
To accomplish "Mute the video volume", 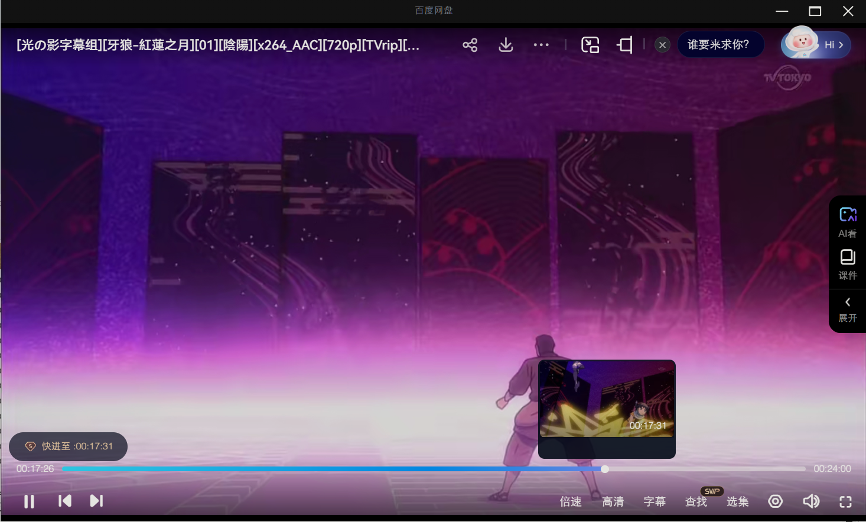I will (x=810, y=501).
